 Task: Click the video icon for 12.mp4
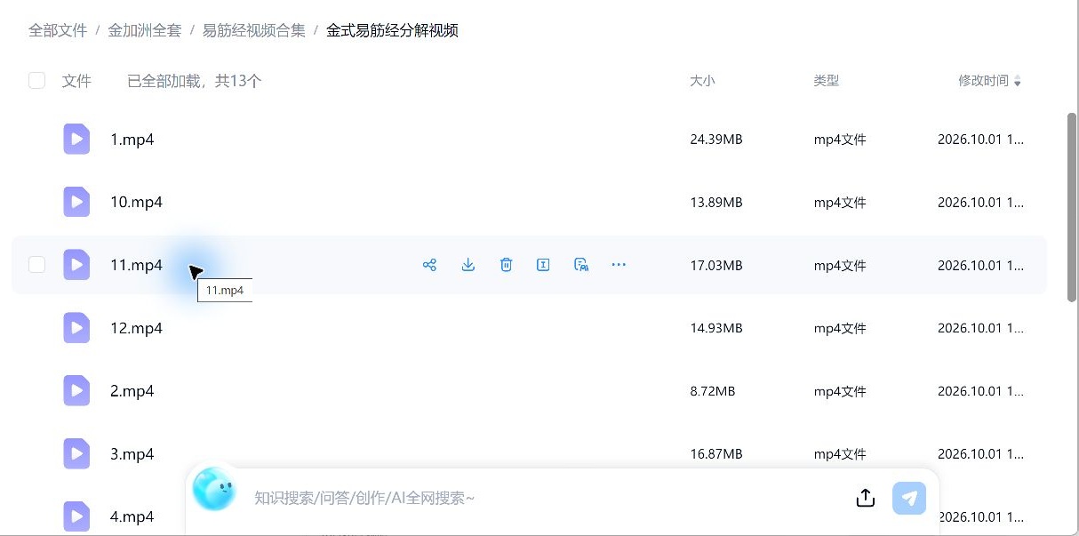(76, 328)
